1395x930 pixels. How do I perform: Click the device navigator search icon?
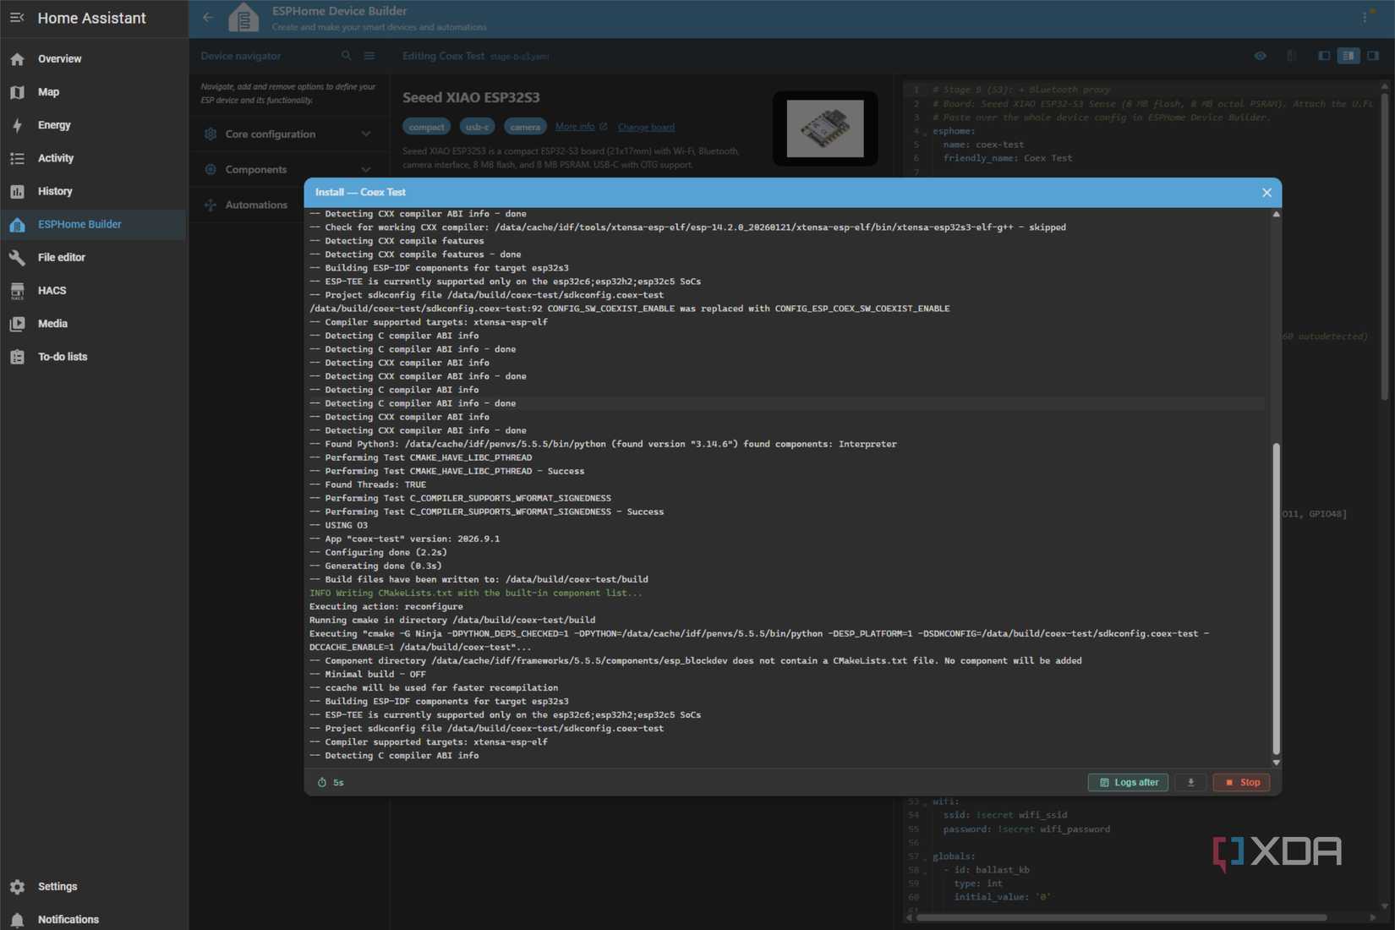coord(346,56)
